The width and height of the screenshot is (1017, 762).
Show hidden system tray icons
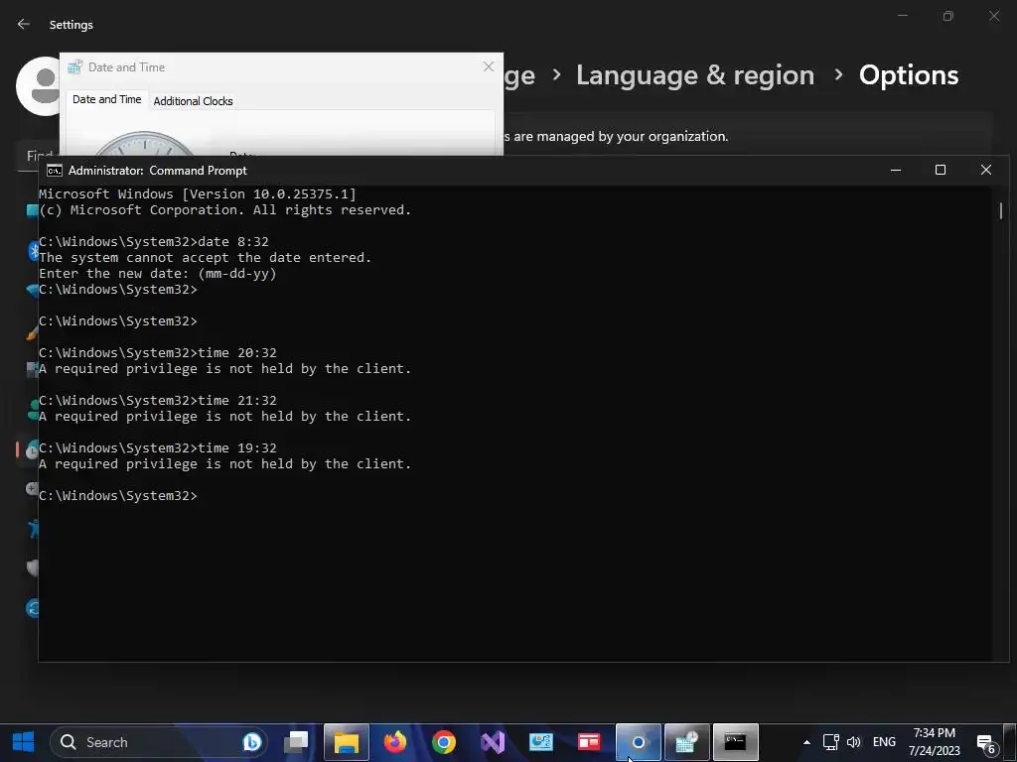click(x=806, y=742)
